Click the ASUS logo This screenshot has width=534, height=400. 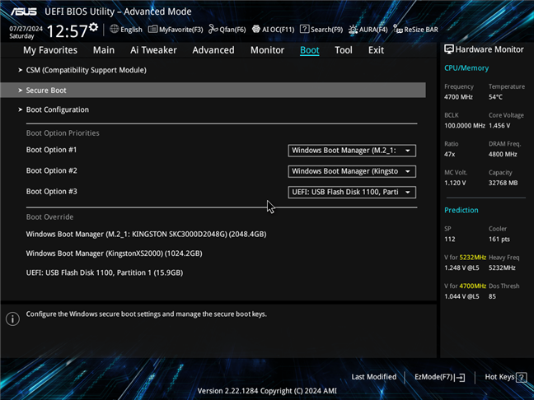pyautogui.click(x=24, y=12)
